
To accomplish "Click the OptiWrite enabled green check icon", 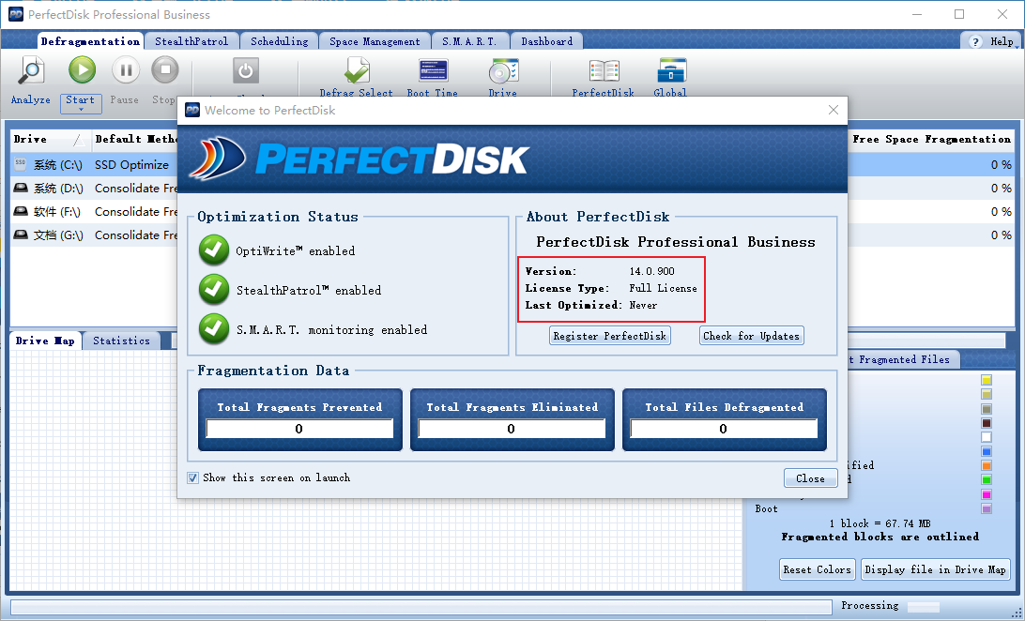I will click(214, 250).
